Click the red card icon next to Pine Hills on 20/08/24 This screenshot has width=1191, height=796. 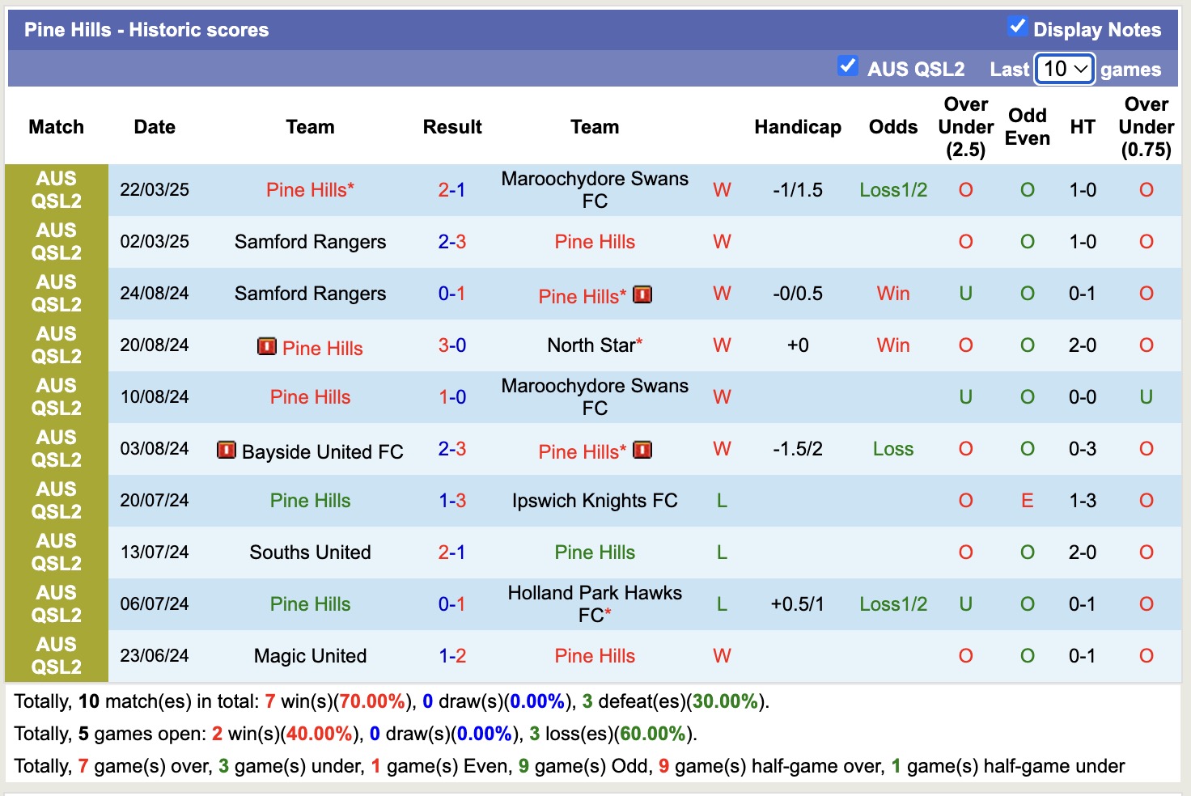pyautogui.click(x=266, y=347)
